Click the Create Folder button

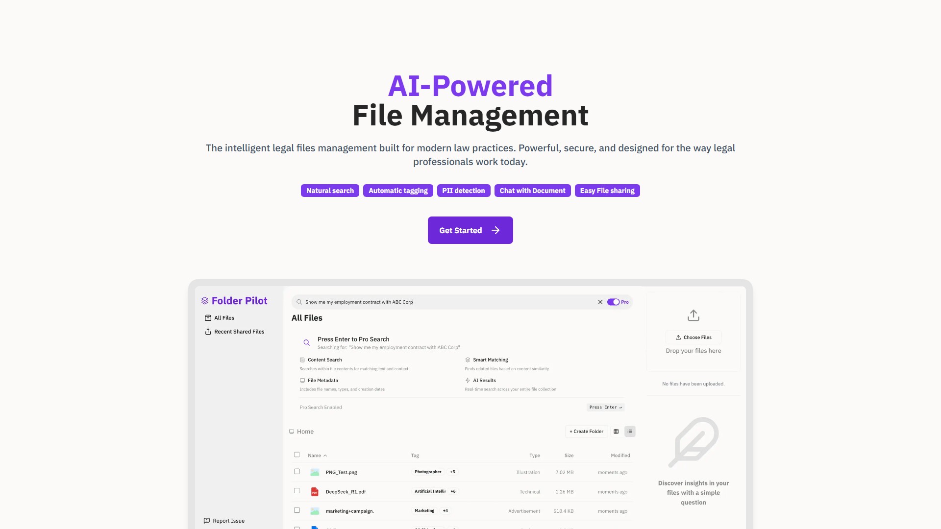(x=586, y=431)
